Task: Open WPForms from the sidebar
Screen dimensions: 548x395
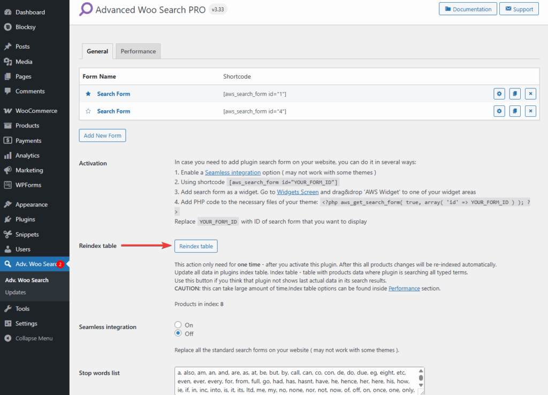Action: (x=28, y=185)
